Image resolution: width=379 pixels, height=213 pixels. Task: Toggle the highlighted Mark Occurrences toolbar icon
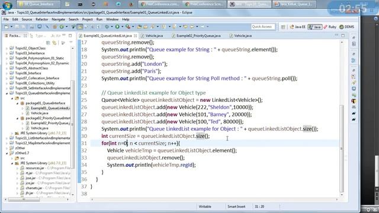79,27
